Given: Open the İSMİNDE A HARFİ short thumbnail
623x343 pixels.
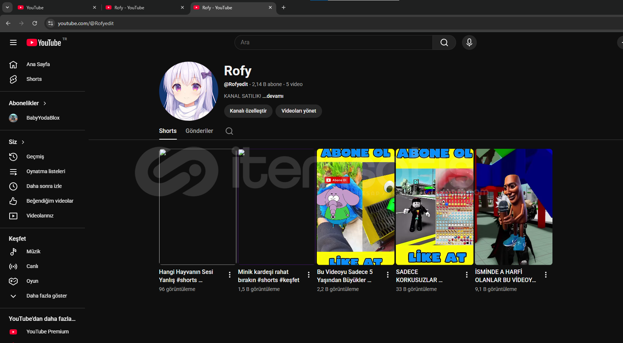Looking at the screenshot, I should pos(513,207).
